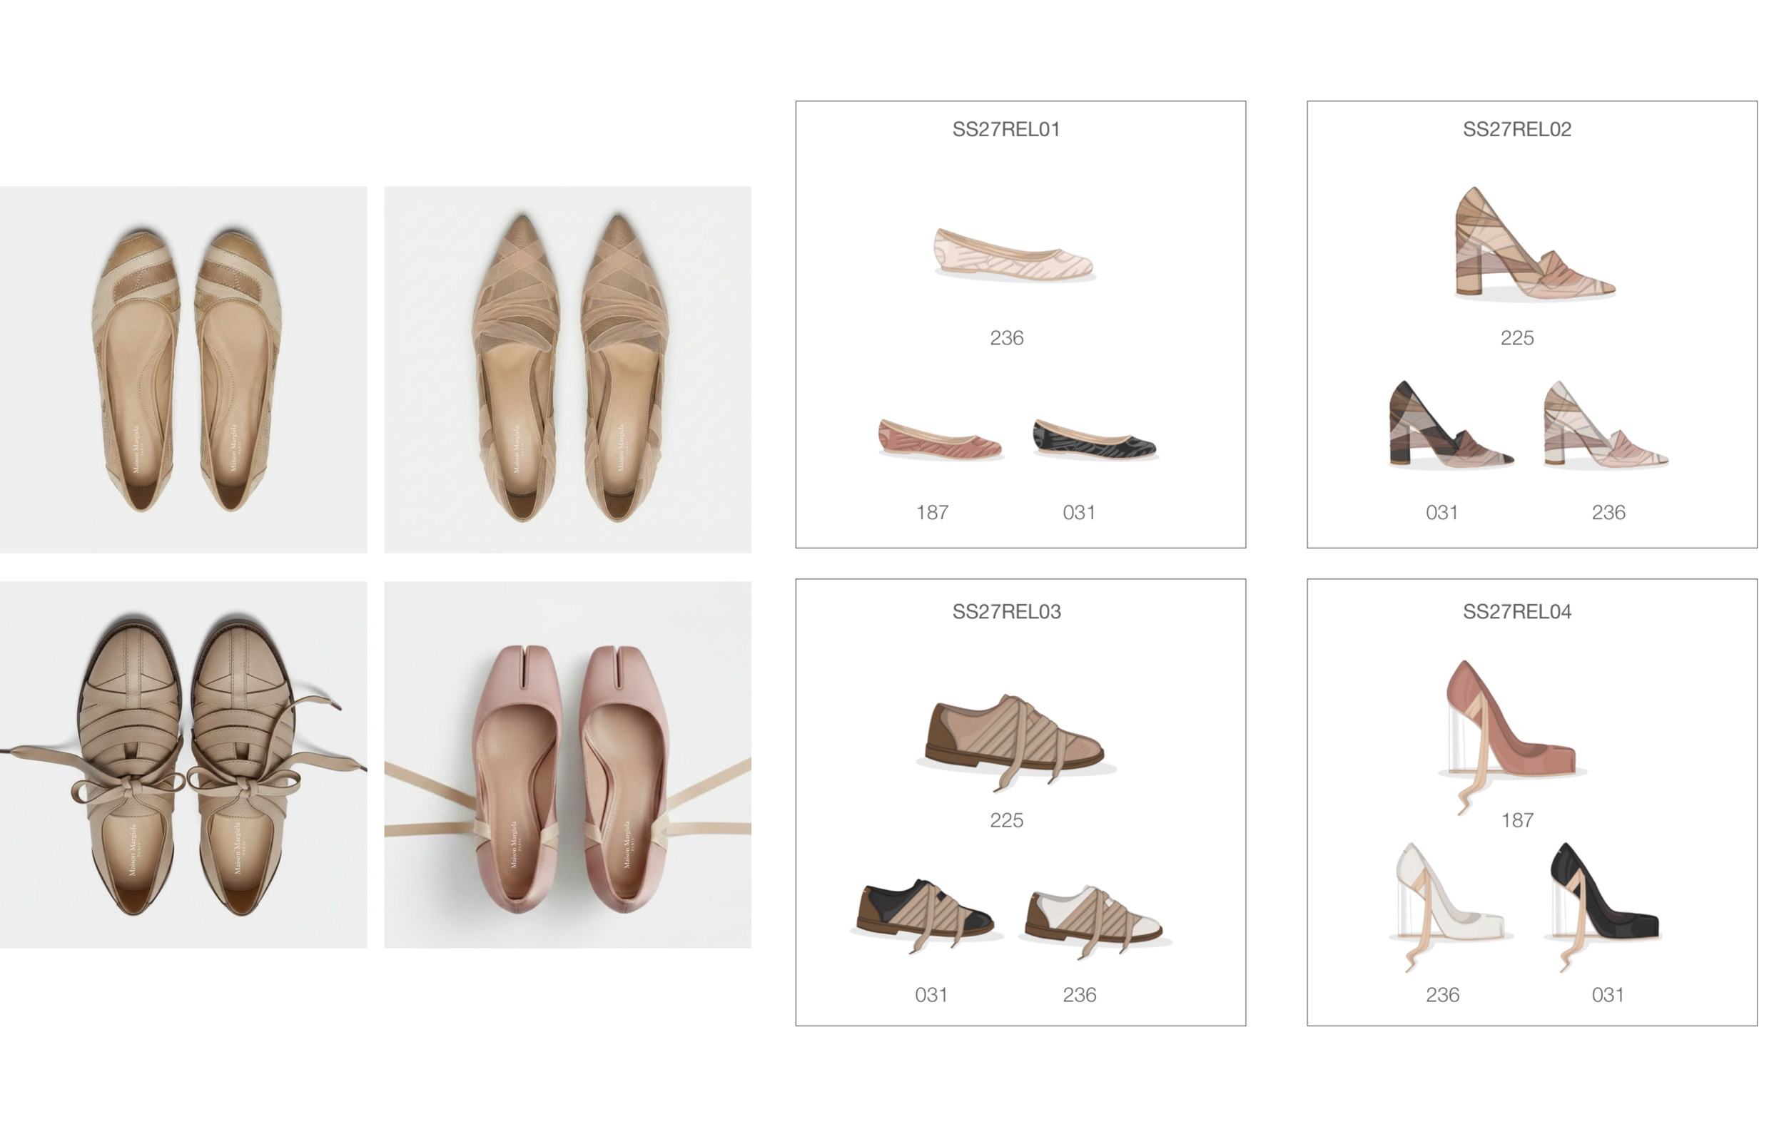Select the SS27REL01 heading text
Screen dimensions: 1784x1129
[1005, 129]
